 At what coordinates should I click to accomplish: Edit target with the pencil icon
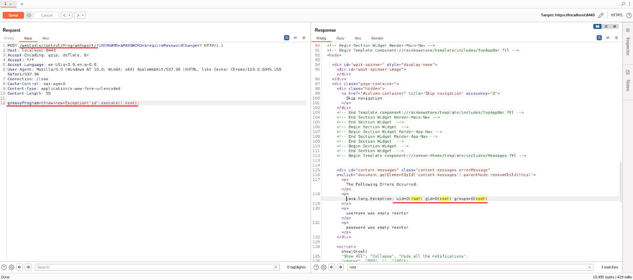tap(601, 15)
